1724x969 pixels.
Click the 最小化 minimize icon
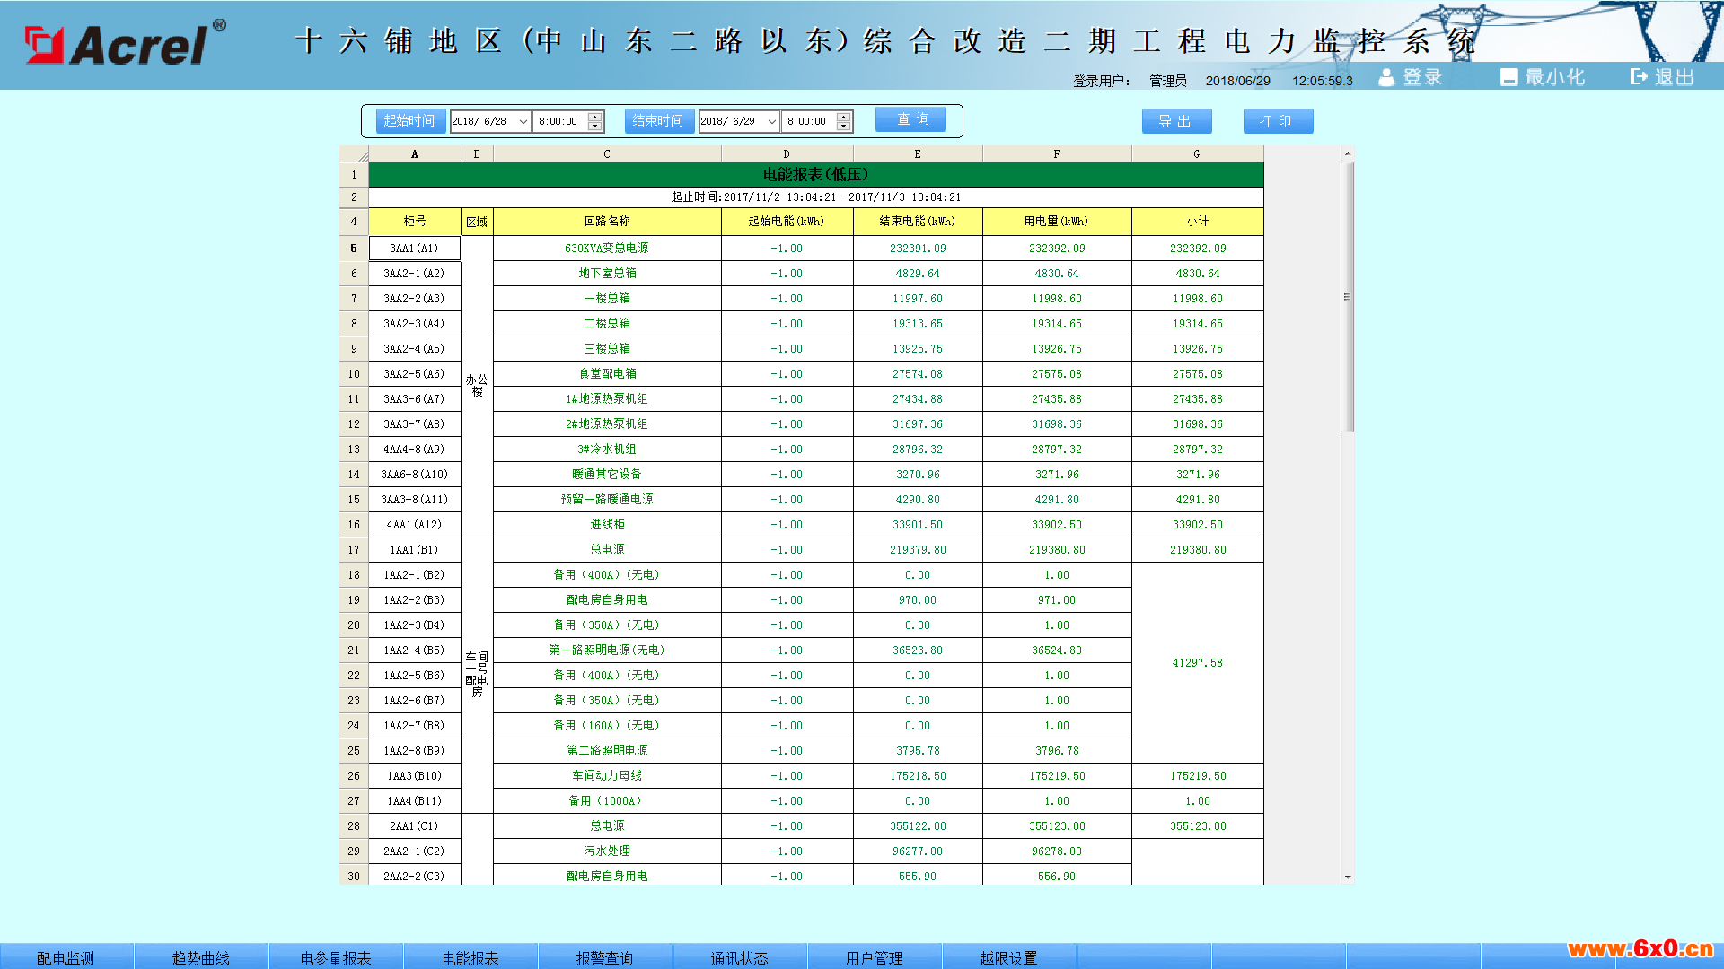[x=1509, y=77]
